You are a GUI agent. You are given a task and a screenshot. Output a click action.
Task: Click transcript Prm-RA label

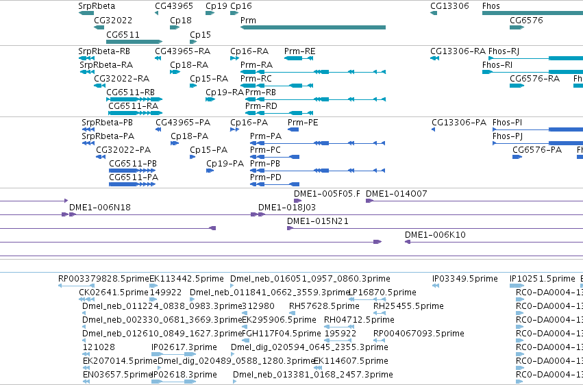click(256, 64)
